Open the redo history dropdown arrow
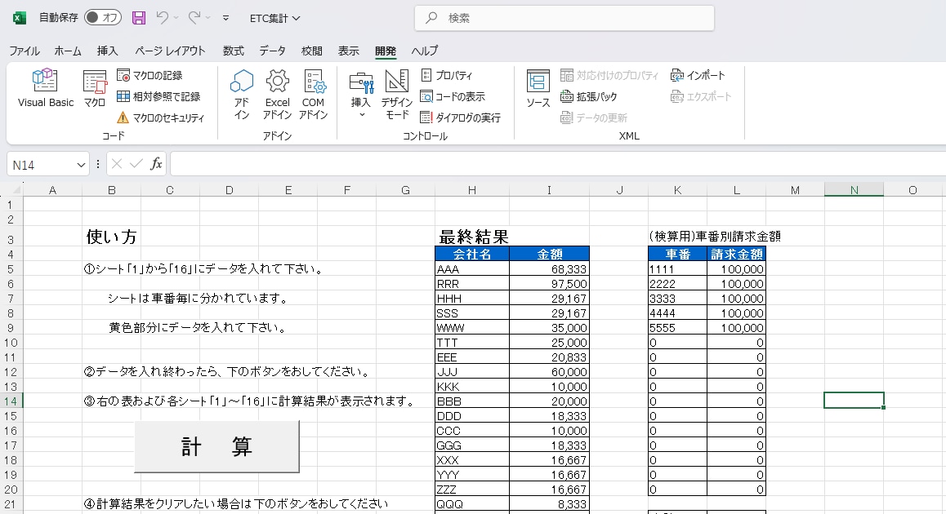Screen dimensions: 946x514 [208, 18]
